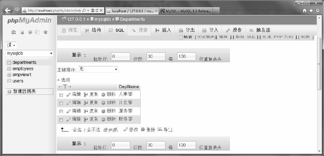Click the mysqldb breadcrumb link
Viewport: 324px width, 156px height.
point(103,19)
